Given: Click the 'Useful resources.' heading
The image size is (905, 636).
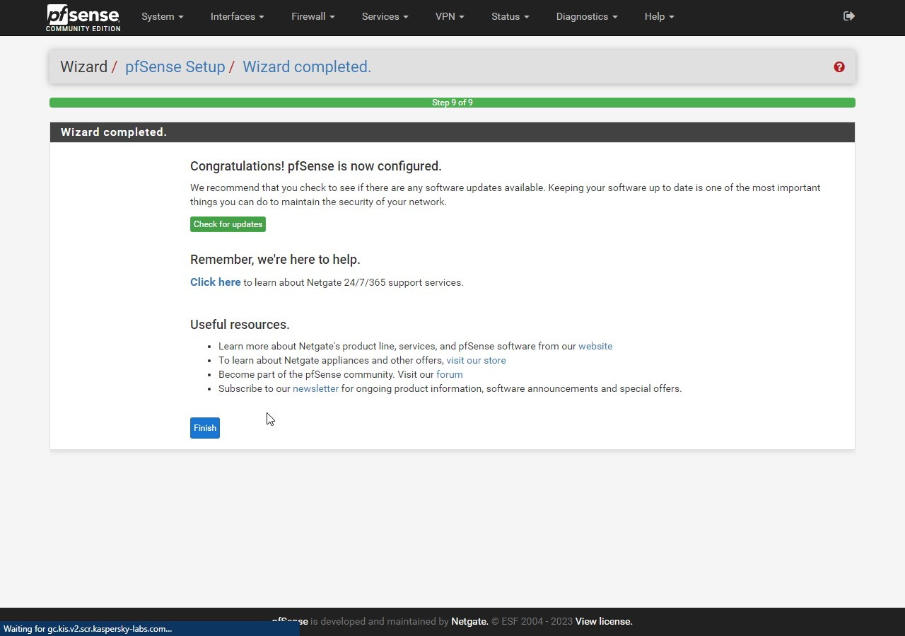Looking at the screenshot, I should click(240, 325).
